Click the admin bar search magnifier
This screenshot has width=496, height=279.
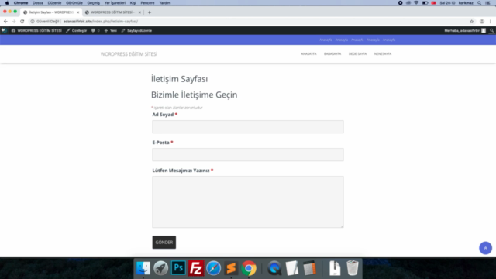pos(491,31)
